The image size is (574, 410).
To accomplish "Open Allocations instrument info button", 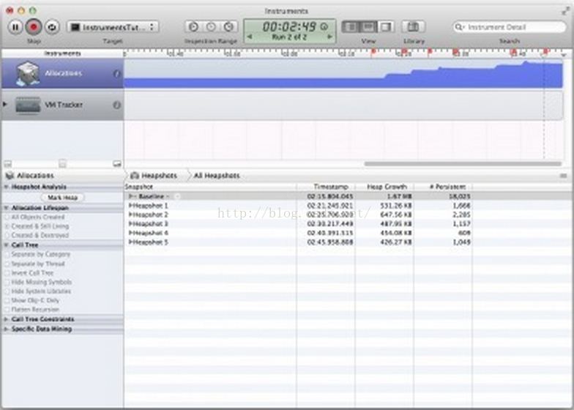I will 117,73.
